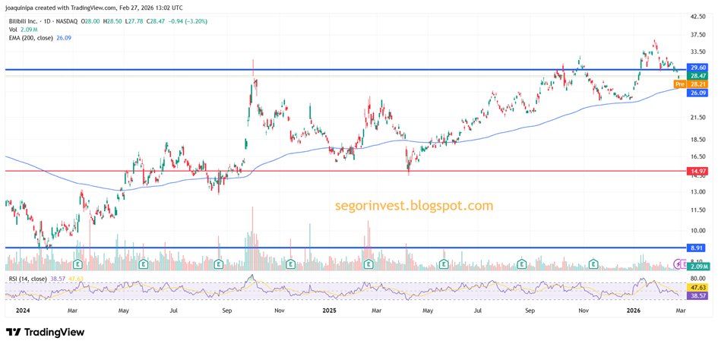Click the TradingView logo
Viewport: 718px width, 347px height.
[46, 333]
